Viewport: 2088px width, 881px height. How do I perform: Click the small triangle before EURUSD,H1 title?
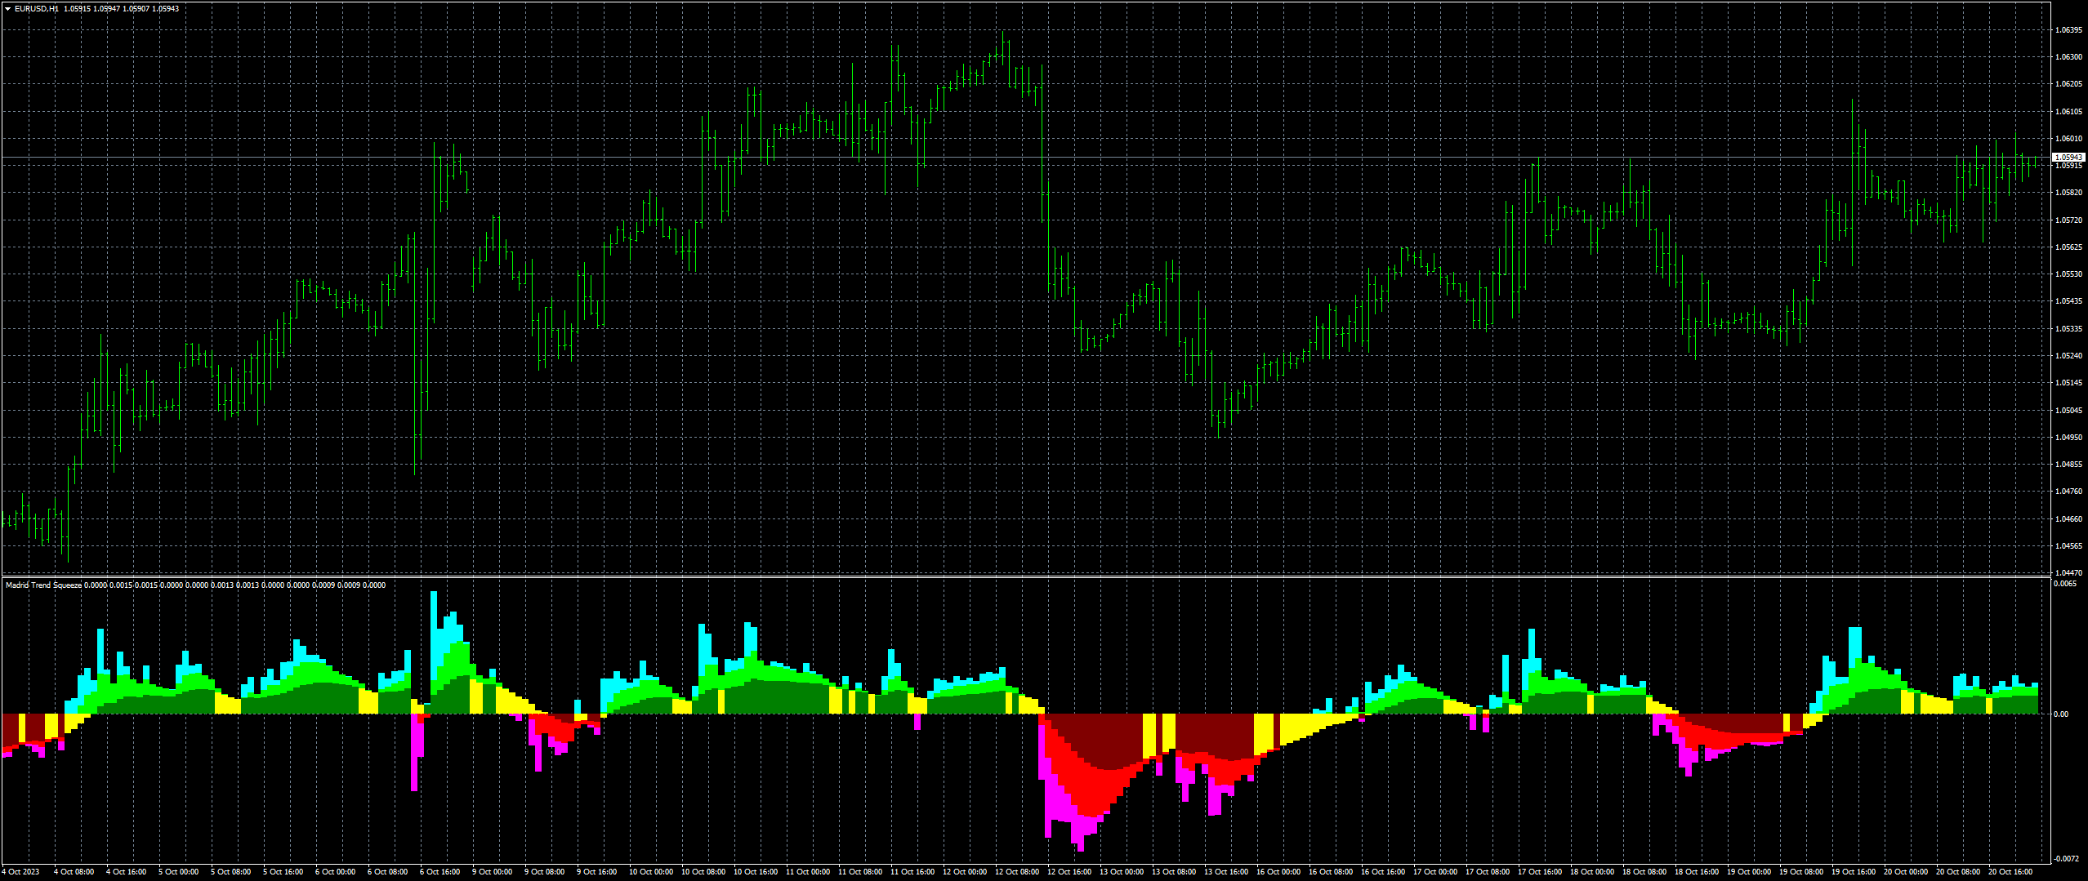[x=7, y=9]
